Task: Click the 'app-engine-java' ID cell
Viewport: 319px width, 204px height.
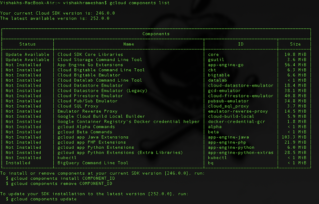Action: coord(228,137)
